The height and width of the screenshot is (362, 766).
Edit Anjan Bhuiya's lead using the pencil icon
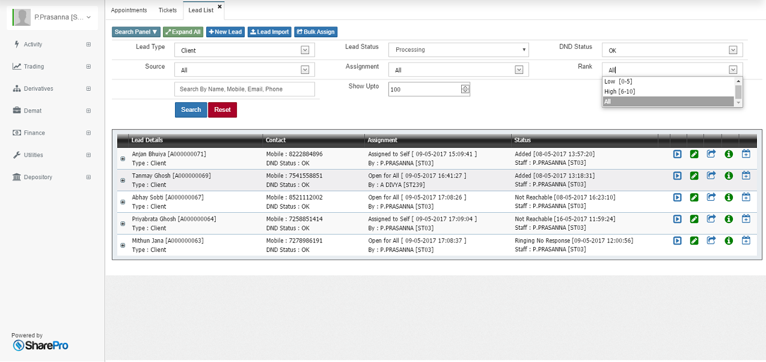tap(694, 154)
